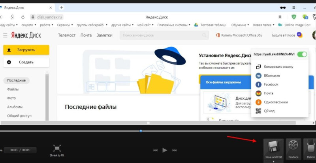The height and width of the screenshot is (163, 316).
Task: Open Новая папка bookmarks folder
Action: tap(263, 25)
